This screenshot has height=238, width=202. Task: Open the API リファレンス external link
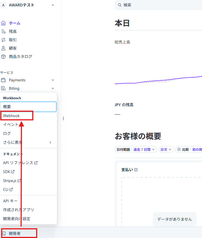tap(20, 163)
